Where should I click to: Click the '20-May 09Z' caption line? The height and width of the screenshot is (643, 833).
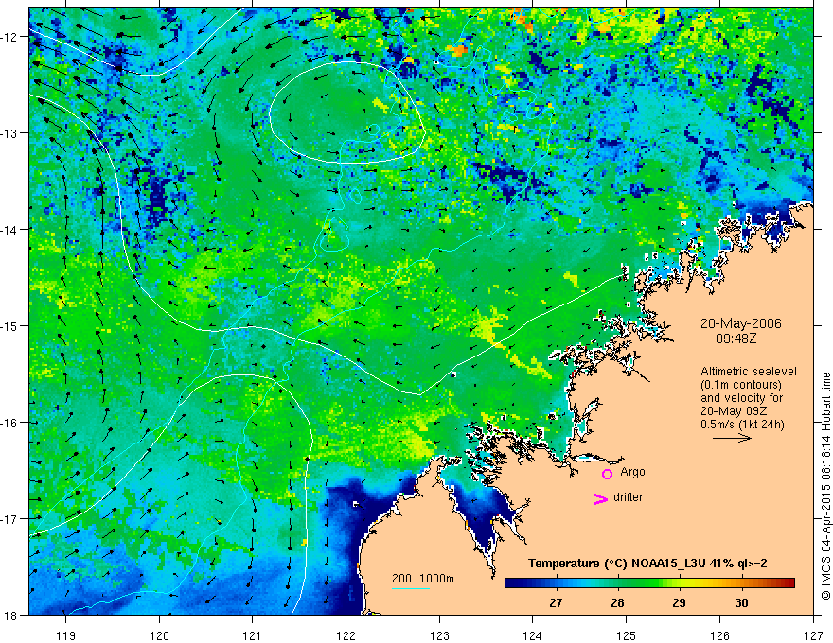(734, 410)
